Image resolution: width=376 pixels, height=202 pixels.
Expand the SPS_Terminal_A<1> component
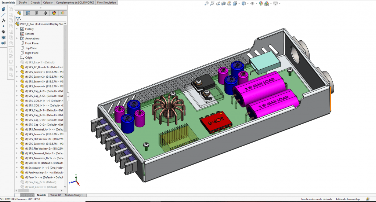(x=17, y=129)
